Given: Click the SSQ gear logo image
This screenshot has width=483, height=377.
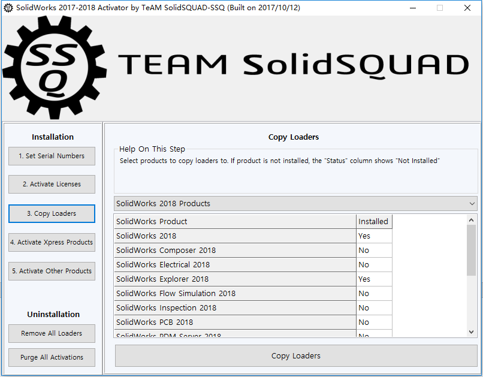Looking at the screenshot, I should (55, 68).
